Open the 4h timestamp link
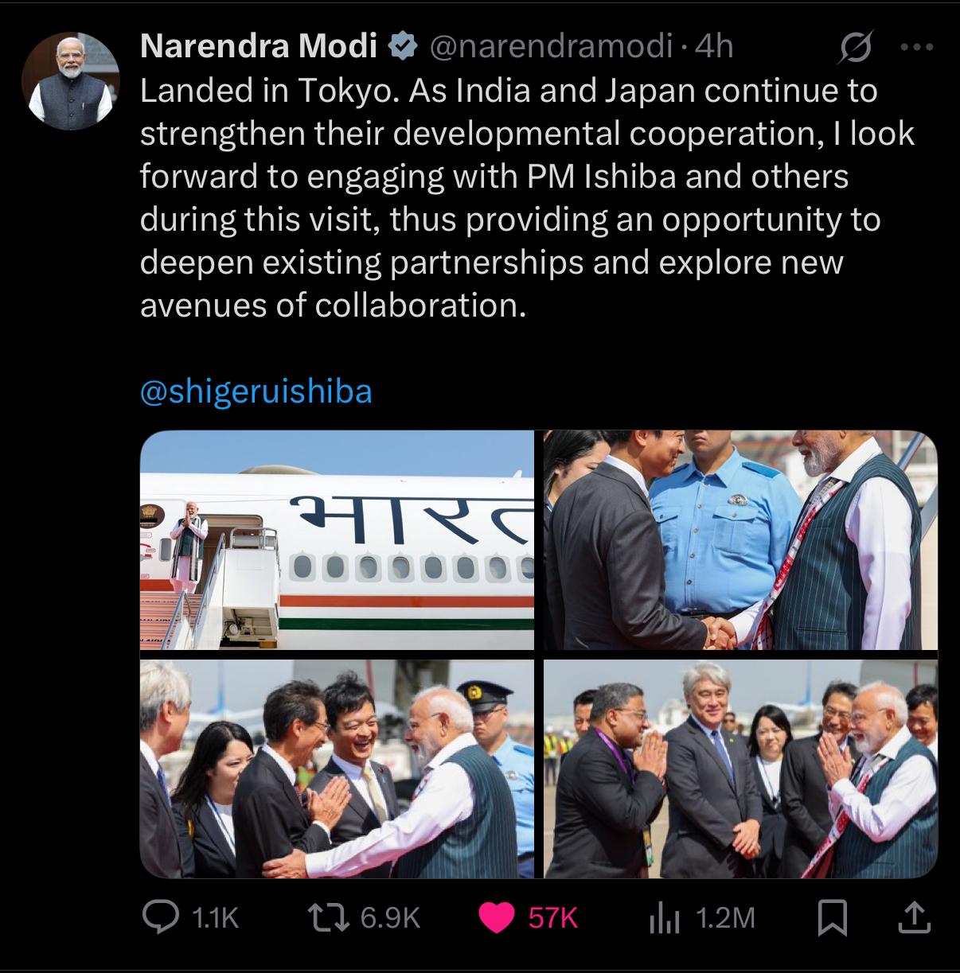960x973 pixels. [714, 46]
